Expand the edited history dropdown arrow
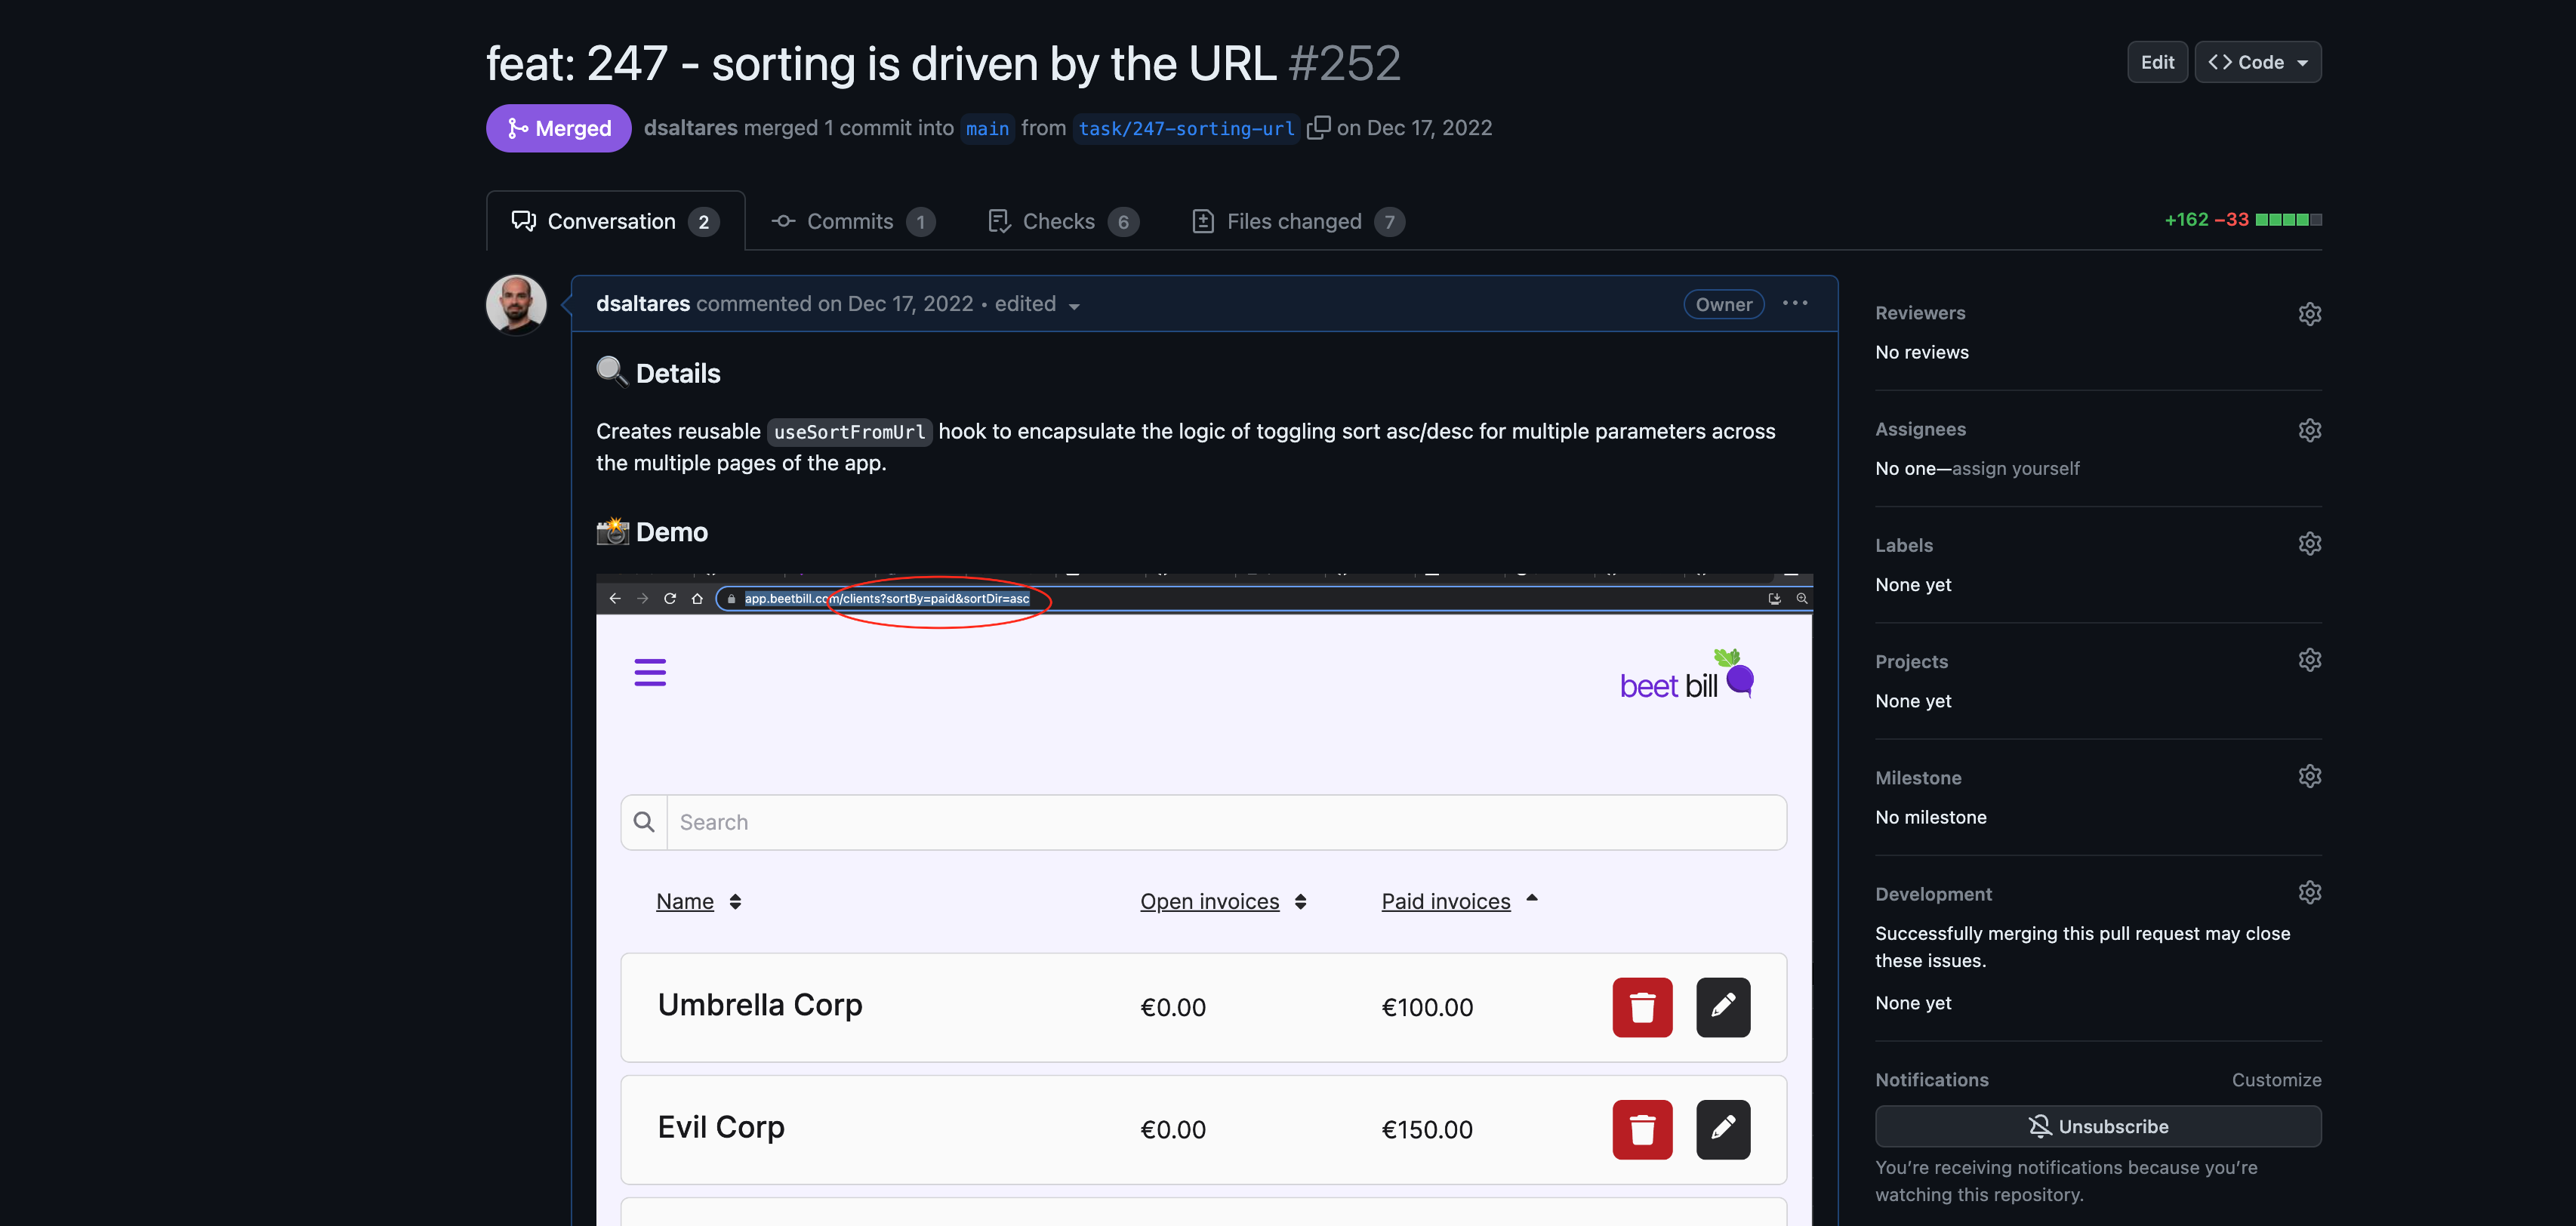2576x1226 pixels. [x=1074, y=306]
